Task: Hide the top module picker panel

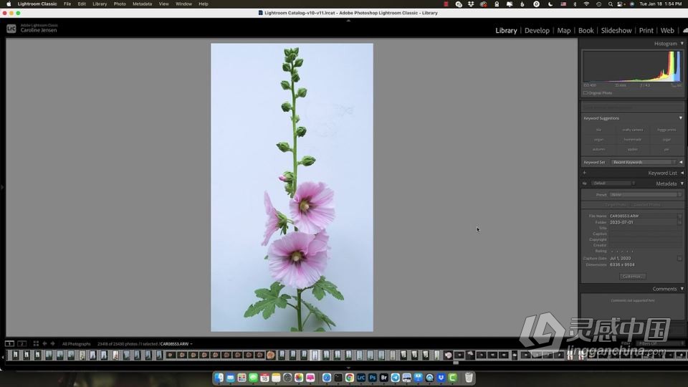Action: tap(348, 20)
